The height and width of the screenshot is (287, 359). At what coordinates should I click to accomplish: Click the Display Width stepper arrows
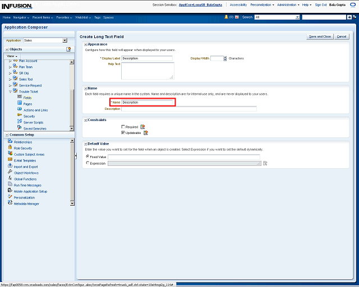point(225,58)
